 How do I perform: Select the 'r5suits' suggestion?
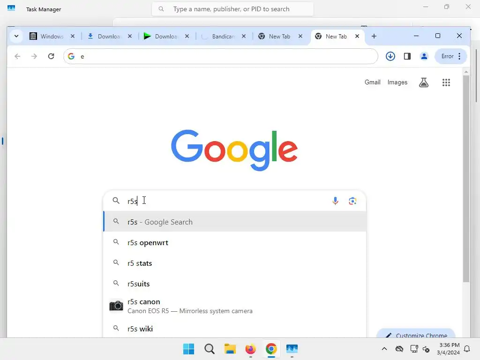pos(235,284)
